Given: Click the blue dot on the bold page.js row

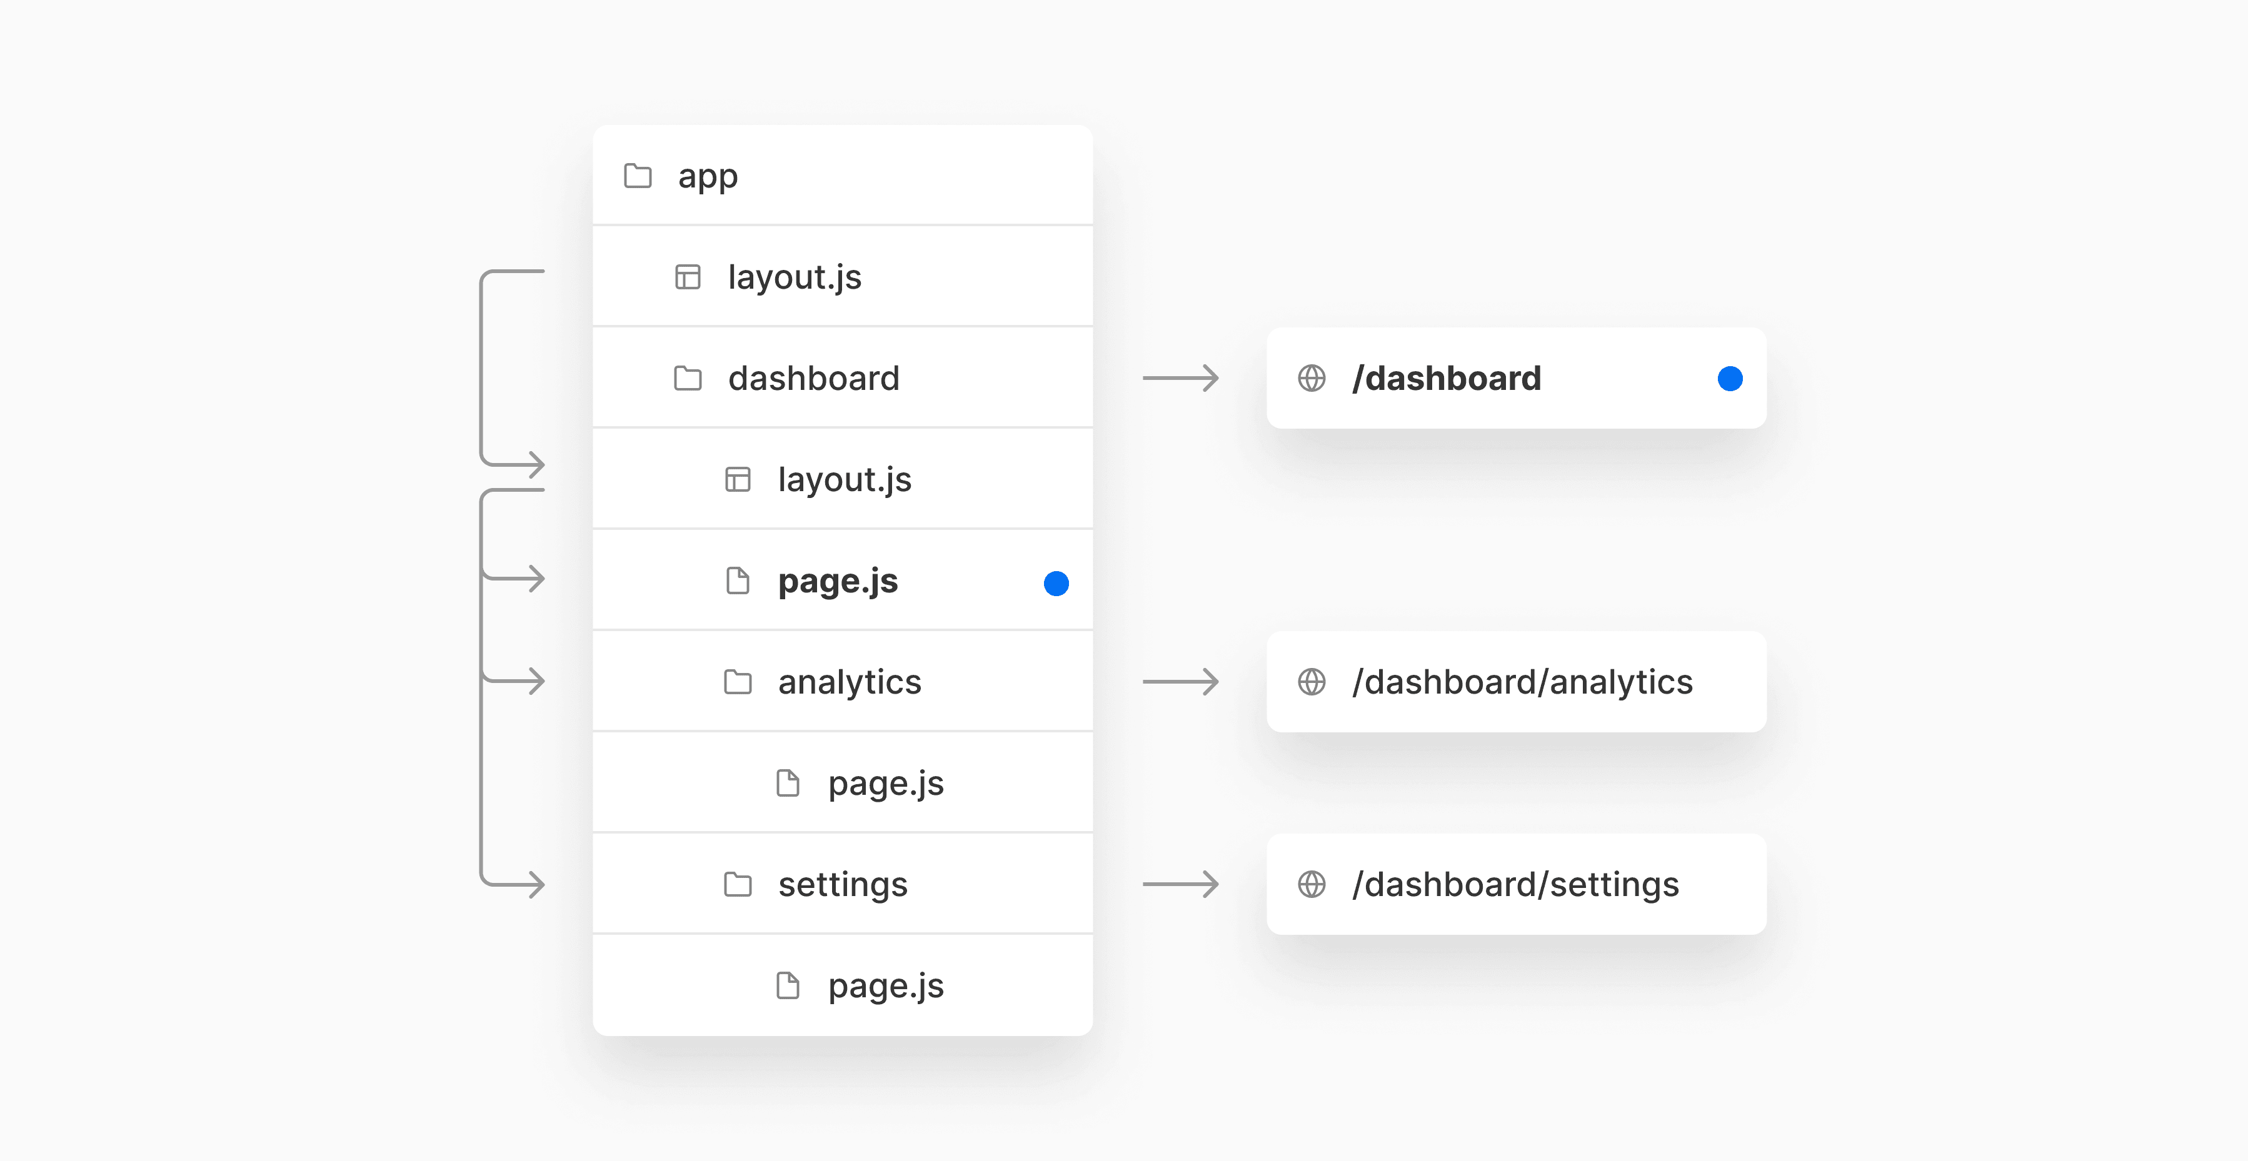Looking at the screenshot, I should coord(1056,582).
